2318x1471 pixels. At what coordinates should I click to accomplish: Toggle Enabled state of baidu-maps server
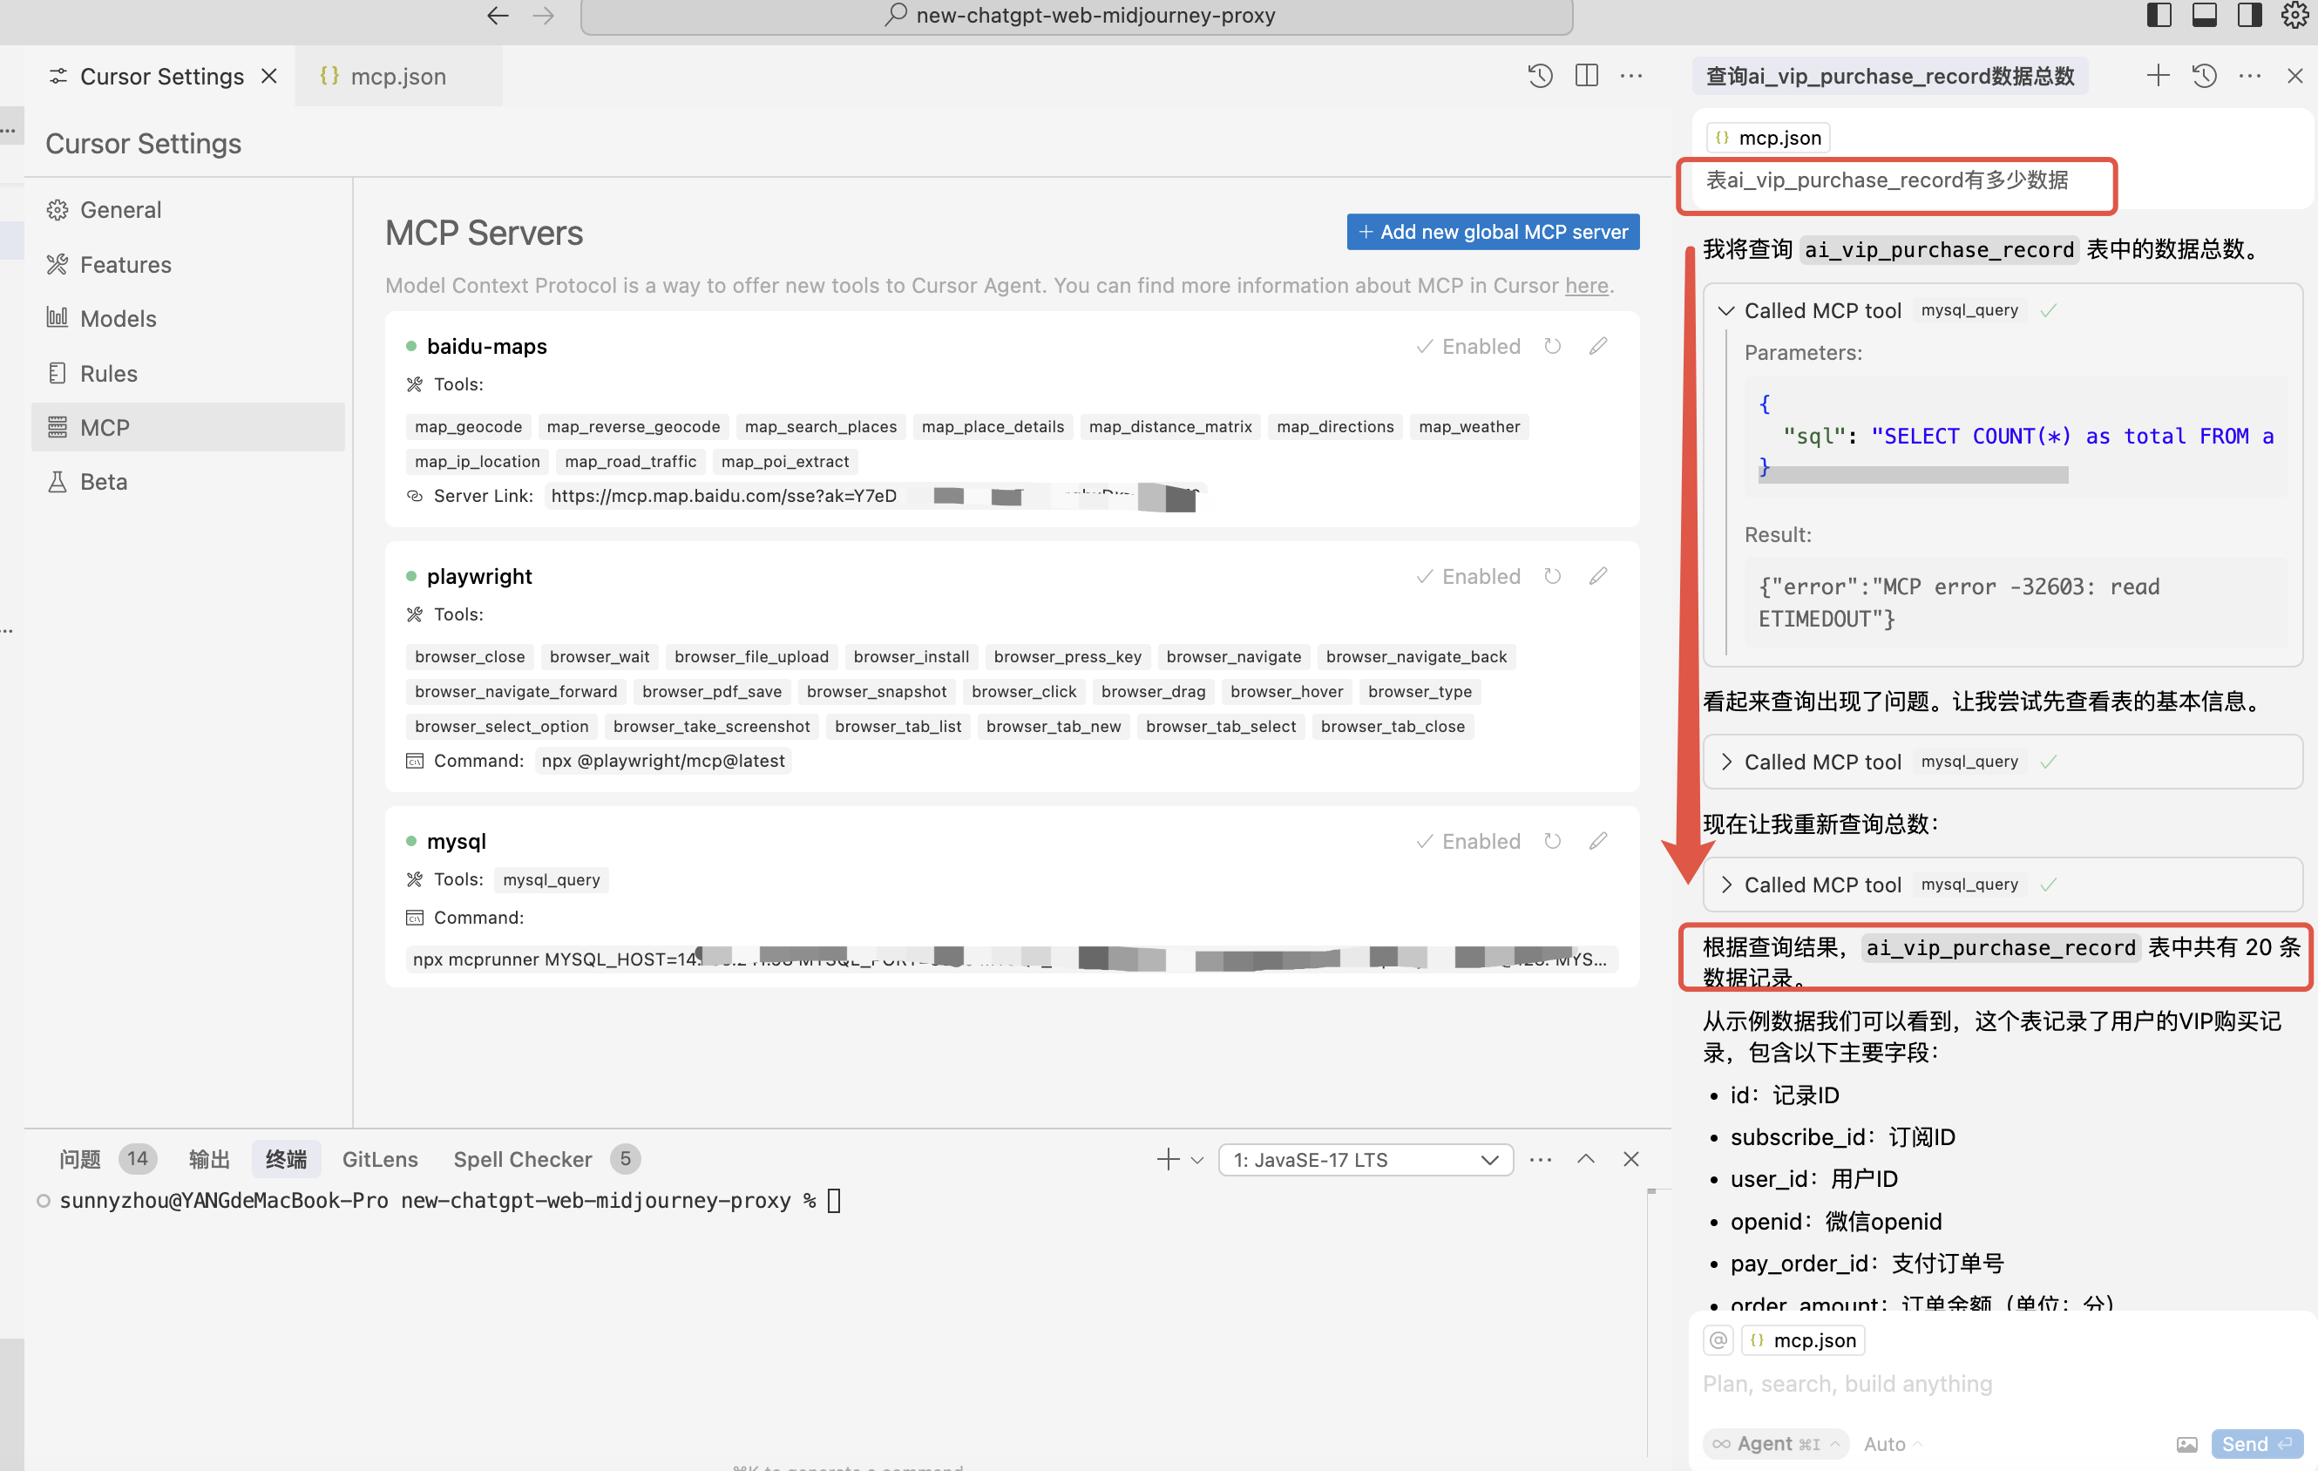(1468, 346)
